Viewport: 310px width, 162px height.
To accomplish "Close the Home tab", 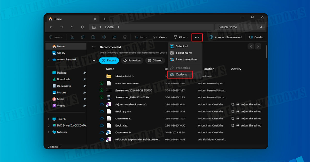I will 95,19.
